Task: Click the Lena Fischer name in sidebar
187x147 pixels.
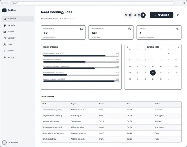Action: point(13,142)
